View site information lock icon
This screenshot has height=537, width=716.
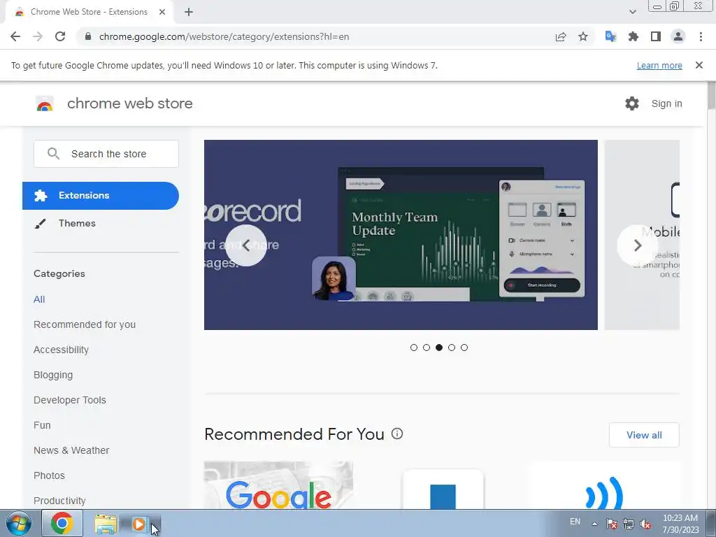tap(88, 36)
